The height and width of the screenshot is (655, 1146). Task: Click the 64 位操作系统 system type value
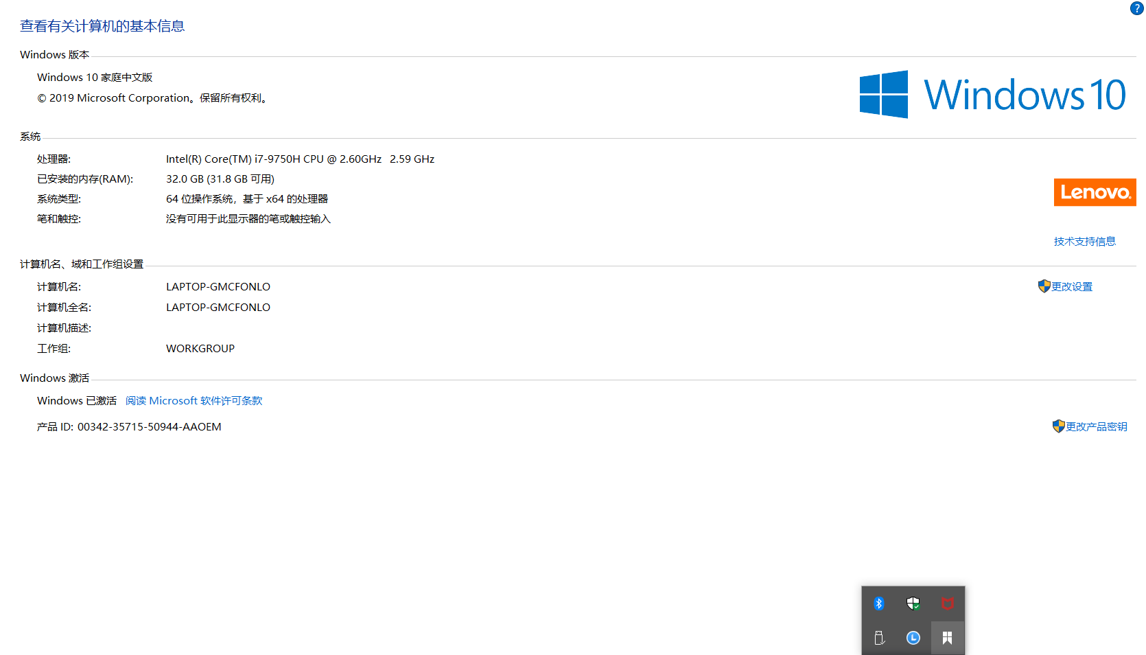(x=247, y=198)
